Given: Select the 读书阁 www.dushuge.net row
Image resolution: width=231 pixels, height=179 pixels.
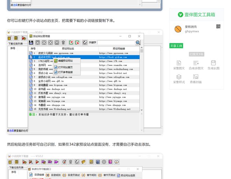Looking at the screenshot, I should tap(84, 89).
